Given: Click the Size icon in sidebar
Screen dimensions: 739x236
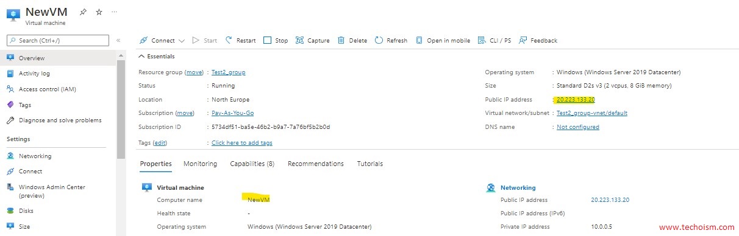Looking at the screenshot, I should (x=10, y=226).
